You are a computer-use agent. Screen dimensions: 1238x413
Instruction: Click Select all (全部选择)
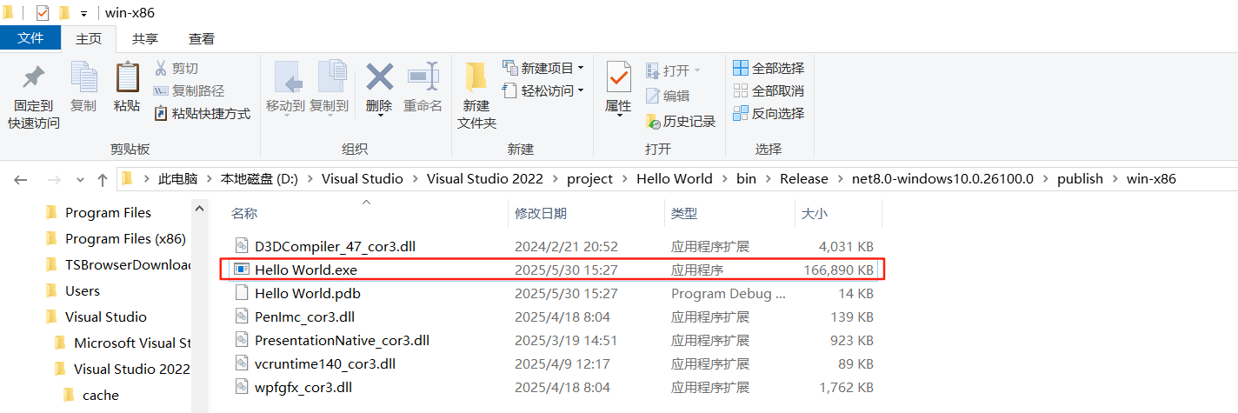[x=769, y=68]
